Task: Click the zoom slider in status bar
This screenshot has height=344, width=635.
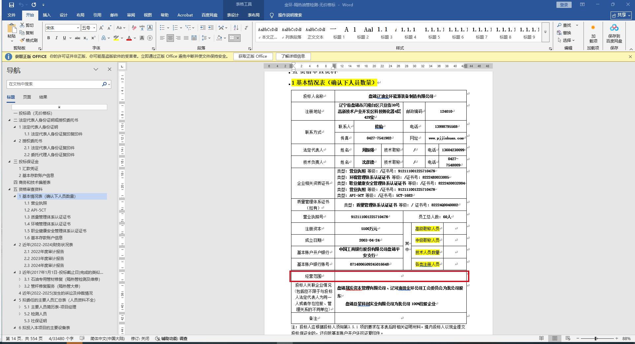Action: 596,338
